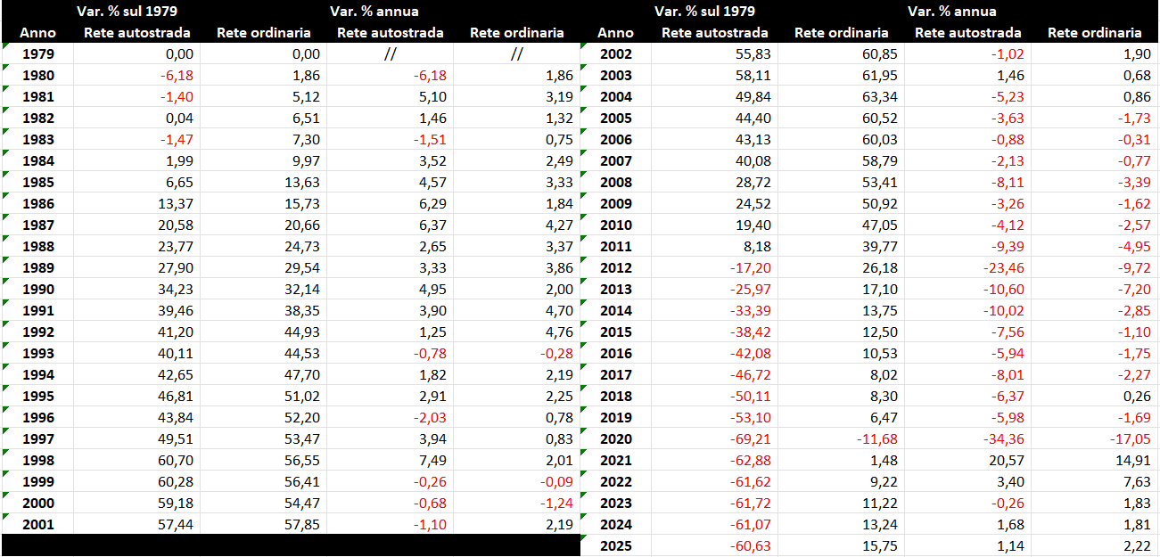Select the year 1979 cell
1160x557 pixels.
pos(37,53)
